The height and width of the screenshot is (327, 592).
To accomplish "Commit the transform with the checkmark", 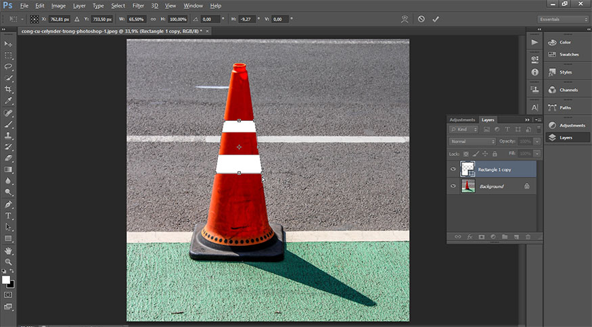I will coord(436,20).
